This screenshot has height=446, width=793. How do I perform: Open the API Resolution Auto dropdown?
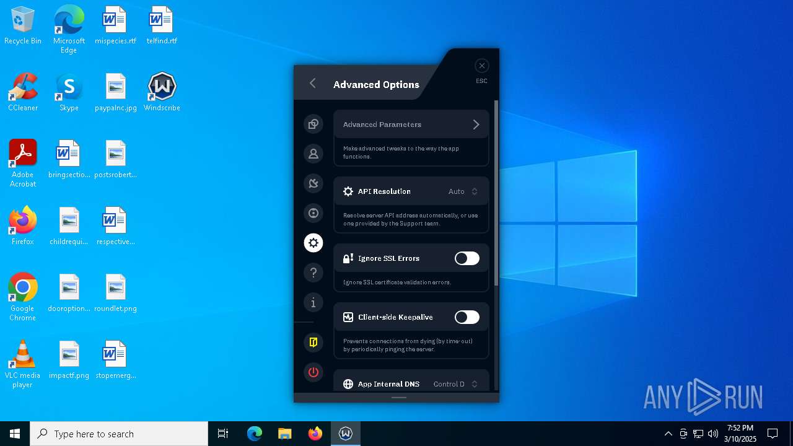click(x=463, y=191)
